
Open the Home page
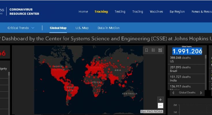83,11
